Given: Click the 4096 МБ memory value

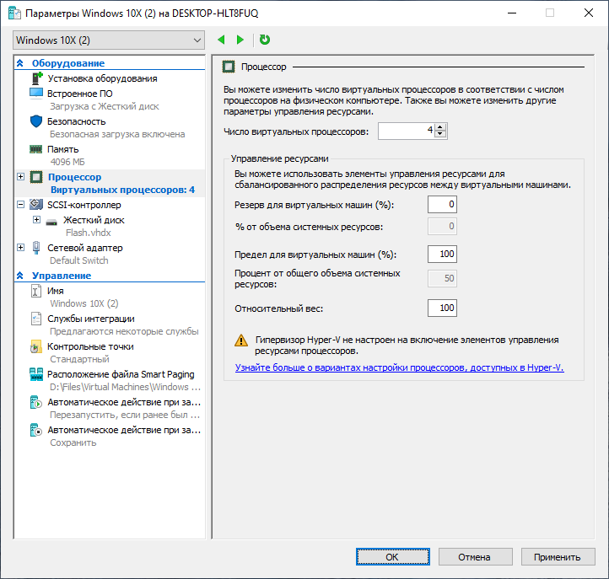Looking at the screenshot, I should (x=67, y=162).
